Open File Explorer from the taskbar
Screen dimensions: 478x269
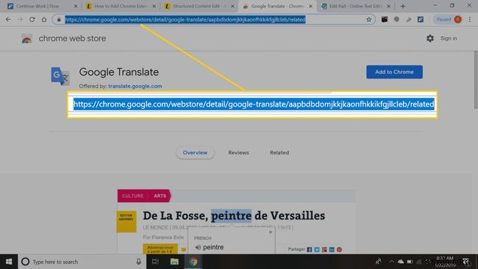174,262
